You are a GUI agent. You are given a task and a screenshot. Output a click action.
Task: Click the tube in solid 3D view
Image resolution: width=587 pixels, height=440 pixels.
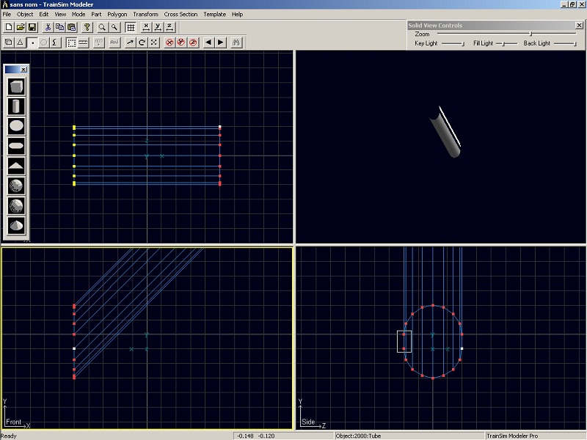pos(445,132)
